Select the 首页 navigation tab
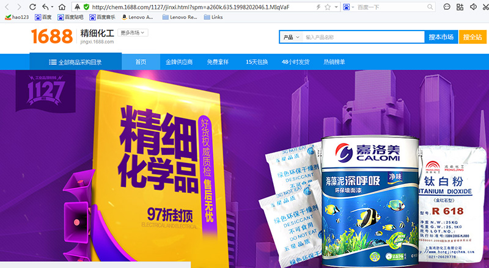 point(141,62)
